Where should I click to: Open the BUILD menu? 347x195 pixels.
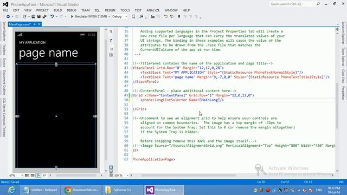pyautogui.click(x=58, y=10)
